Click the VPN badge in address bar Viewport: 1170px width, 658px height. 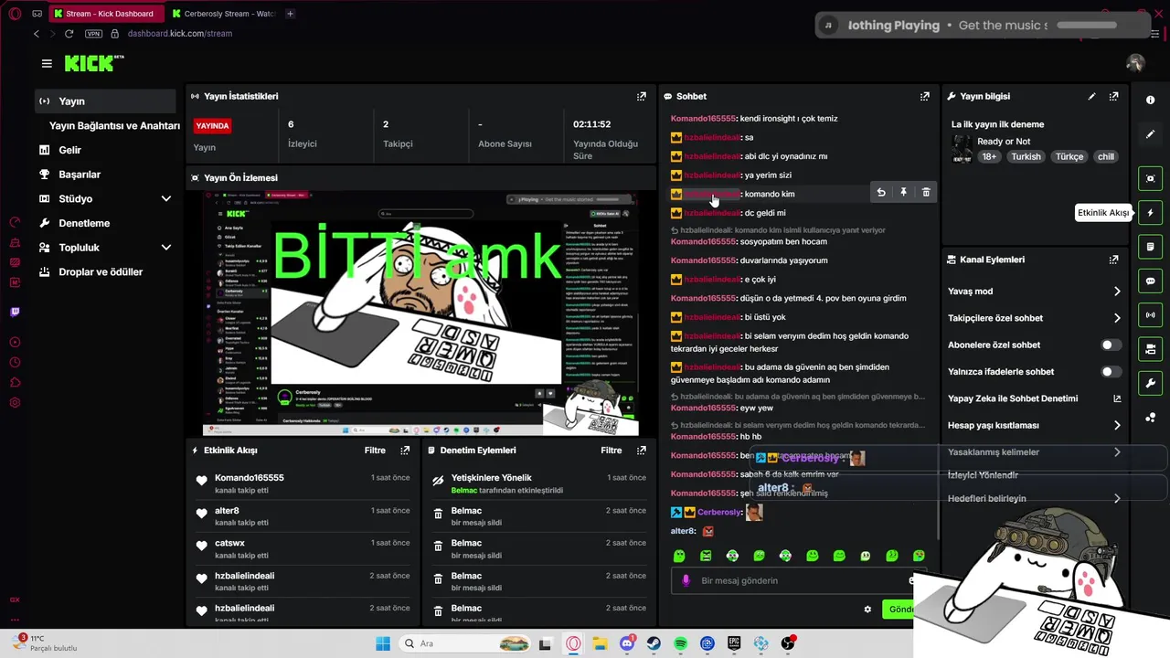93,34
